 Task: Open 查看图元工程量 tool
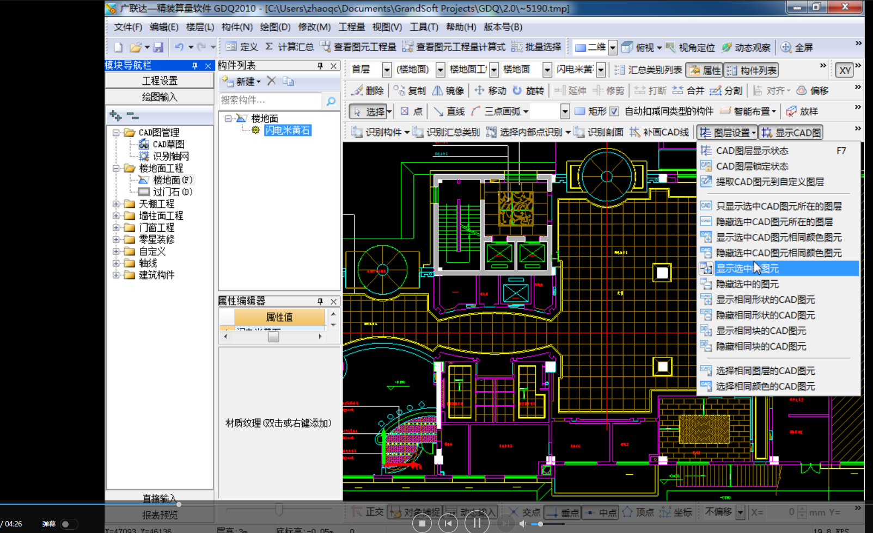pos(358,47)
